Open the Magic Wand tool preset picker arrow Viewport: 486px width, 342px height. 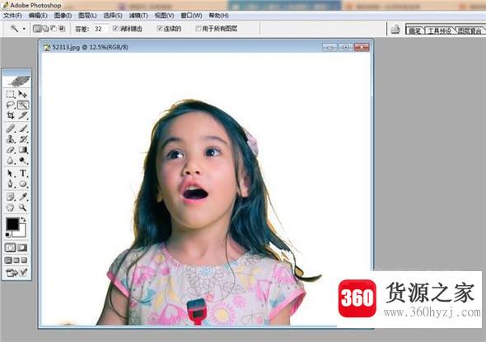24,29
